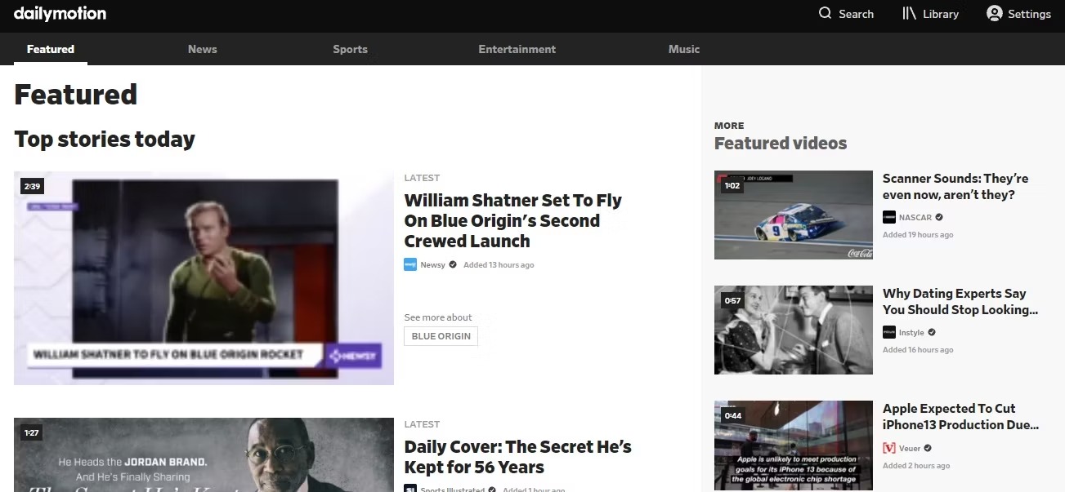Switch to the Featured tab

coord(51,49)
